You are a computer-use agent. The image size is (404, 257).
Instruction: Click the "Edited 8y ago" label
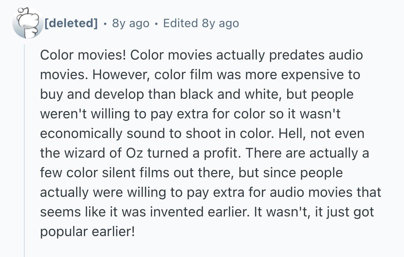coord(201,23)
